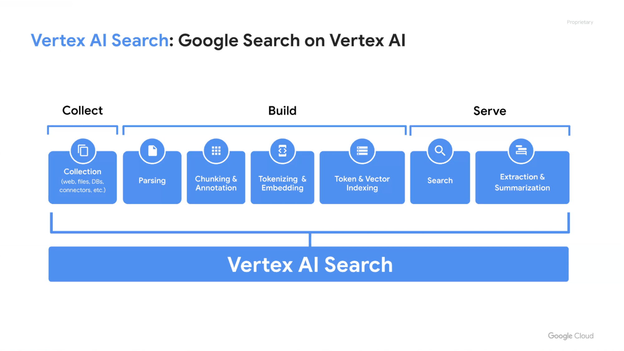
Task: Click the Collect section label
Action: pos(82,110)
